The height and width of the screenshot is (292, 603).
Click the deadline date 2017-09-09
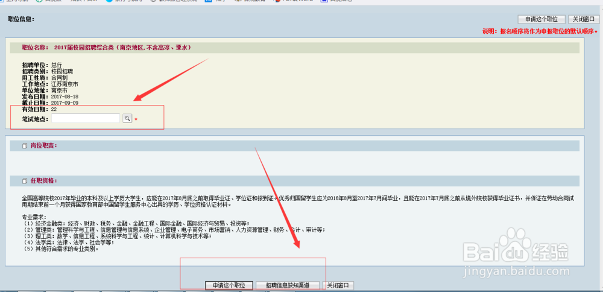(x=65, y=103)
